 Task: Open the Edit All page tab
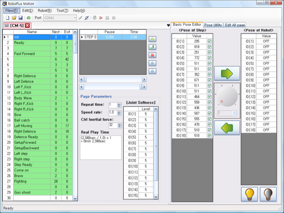coord(235,25)
